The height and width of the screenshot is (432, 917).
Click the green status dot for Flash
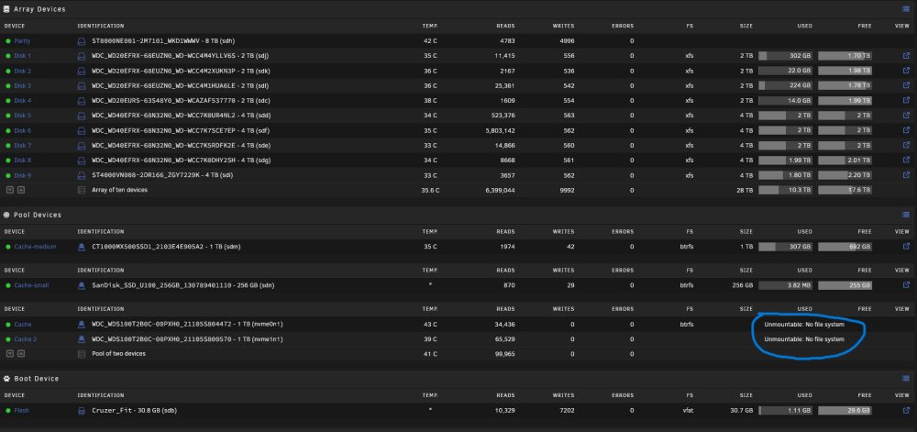[8, 410]
